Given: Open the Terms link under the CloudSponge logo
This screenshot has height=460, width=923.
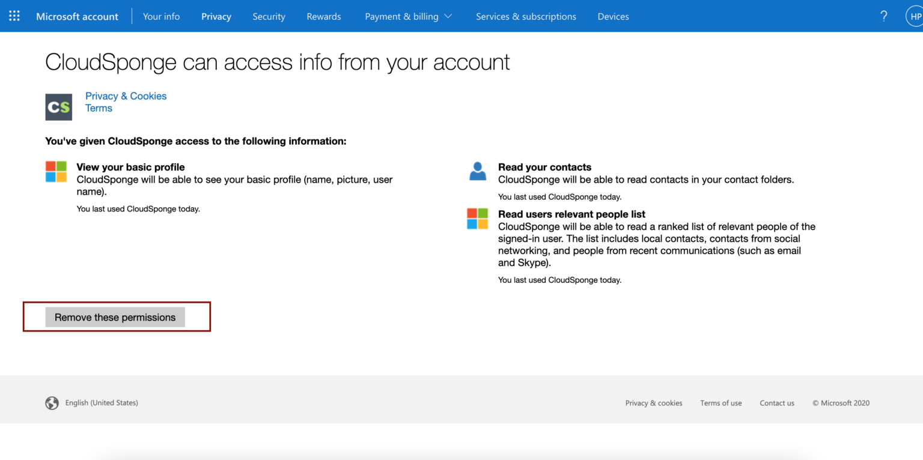Looking at the screenshot, I should pos(99,108).
